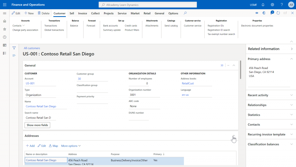Open settings gear icon
This screenshot has height=167, width=296.
pyautogui.click(x=272, y=5)
